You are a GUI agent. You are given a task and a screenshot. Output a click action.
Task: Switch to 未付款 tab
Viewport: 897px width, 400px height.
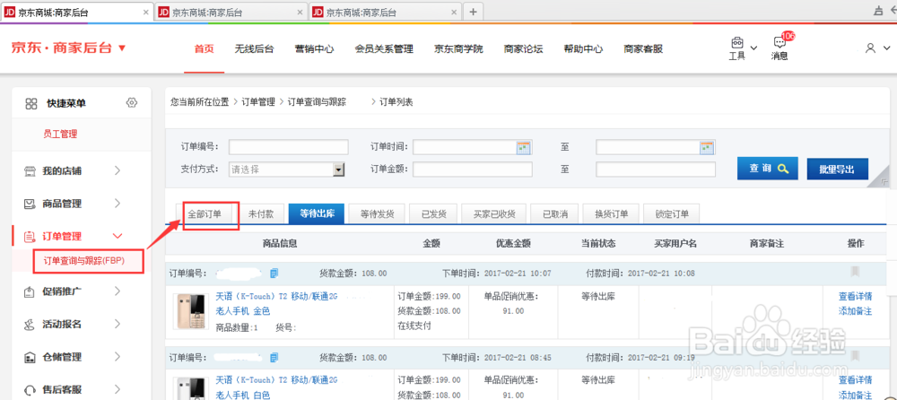click(261, 214)
